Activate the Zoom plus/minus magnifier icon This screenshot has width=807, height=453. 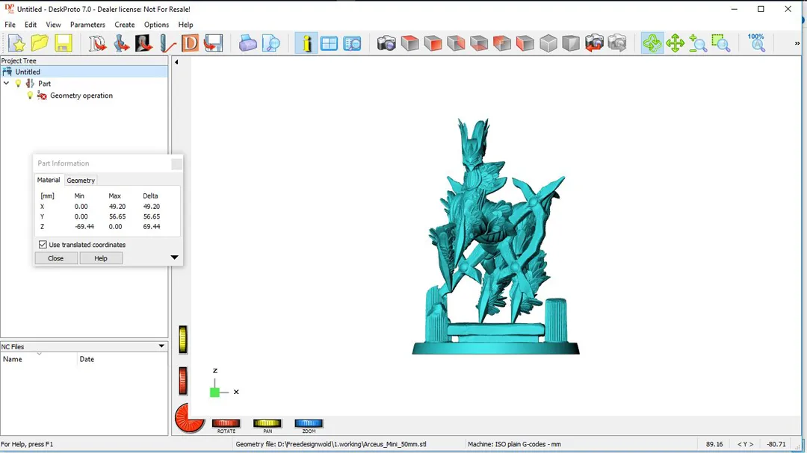[698, 43]
